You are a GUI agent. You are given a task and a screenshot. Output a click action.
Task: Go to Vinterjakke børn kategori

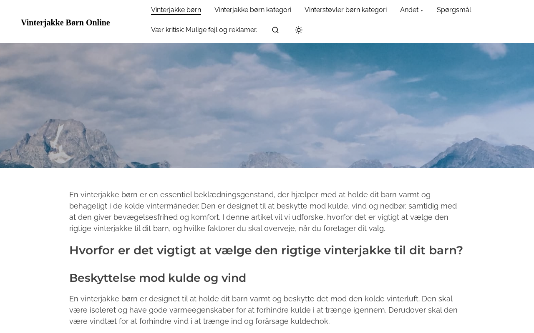(x=253, y=10)
